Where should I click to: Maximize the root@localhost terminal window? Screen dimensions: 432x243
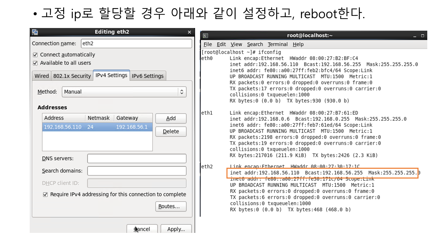[423, 36]
